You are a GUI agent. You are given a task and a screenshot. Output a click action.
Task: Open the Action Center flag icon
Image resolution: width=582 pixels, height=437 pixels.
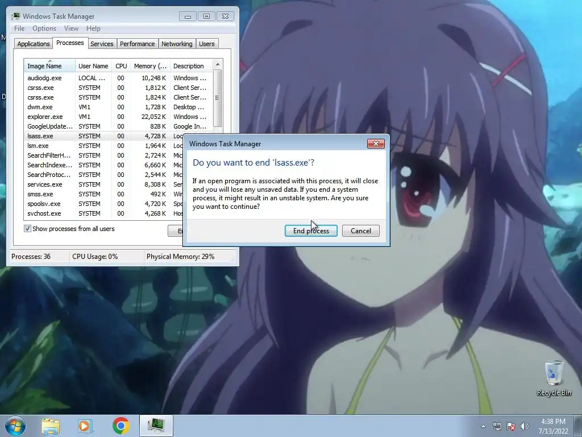point(511,426)
